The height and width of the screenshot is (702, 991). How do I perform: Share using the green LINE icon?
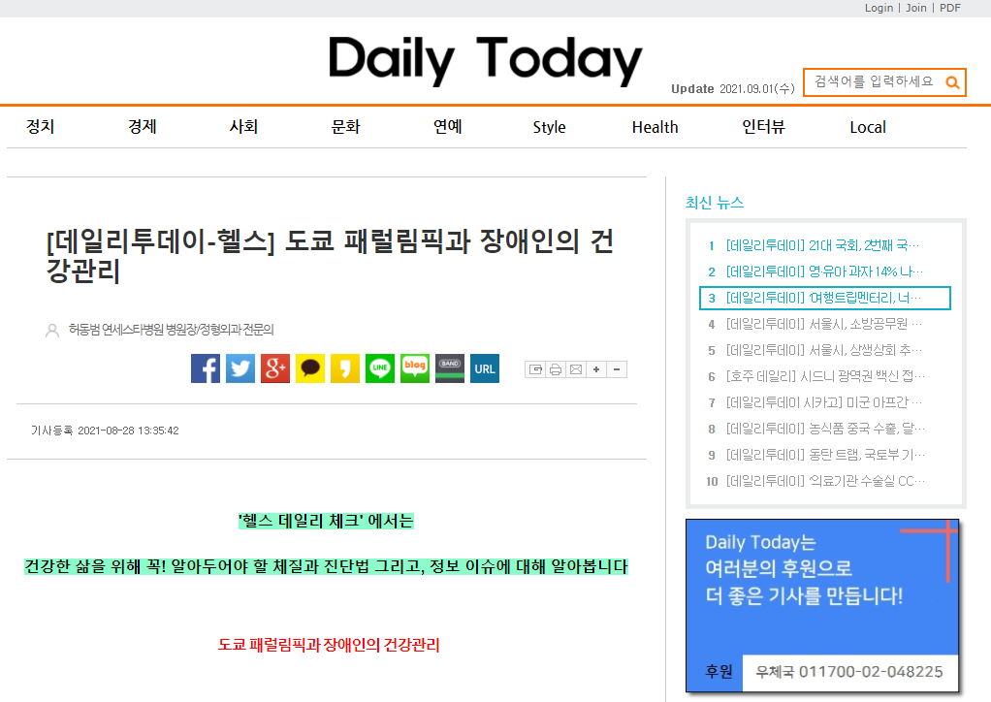tap(380, 368)
